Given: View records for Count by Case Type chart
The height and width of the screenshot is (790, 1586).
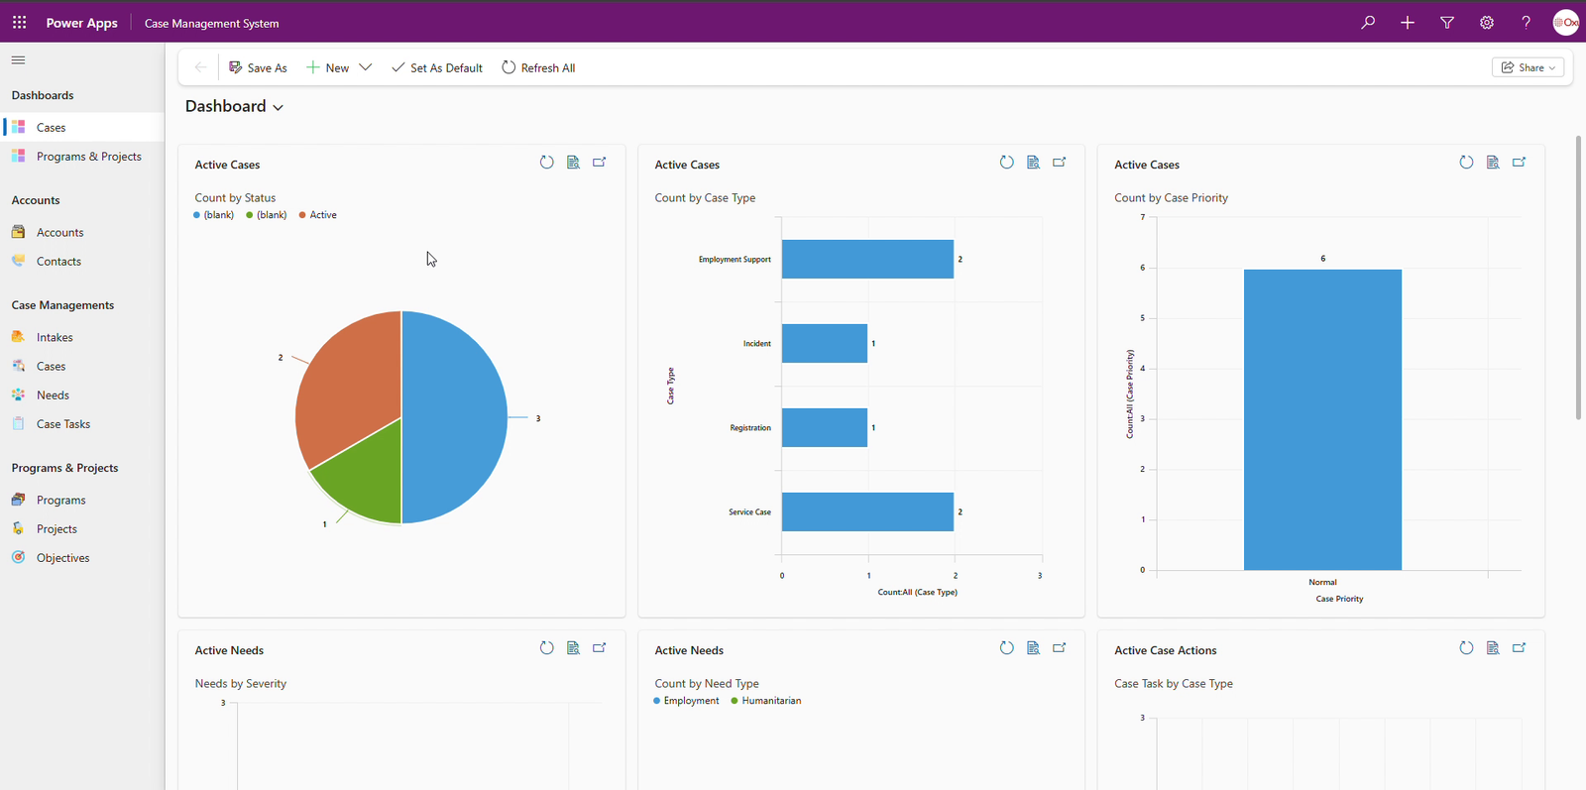Looking at the screenshot, I should [x=1033, y=163].
